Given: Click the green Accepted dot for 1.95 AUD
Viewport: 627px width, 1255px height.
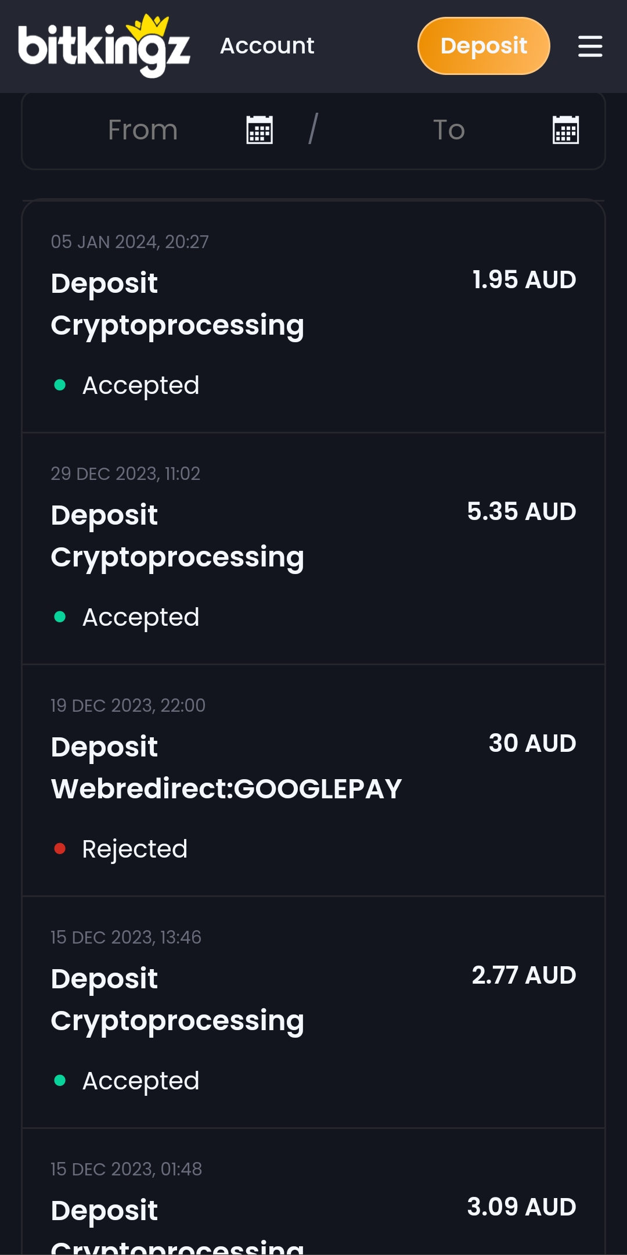Looking at the screenshot, I should pyautogui.click(x=60, y=385).
